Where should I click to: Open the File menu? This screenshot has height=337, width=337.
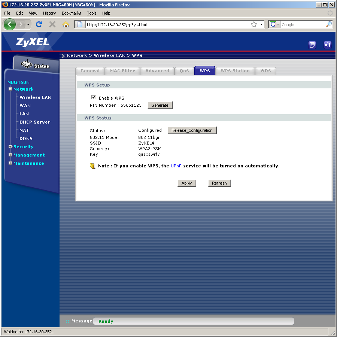point(7,13)
